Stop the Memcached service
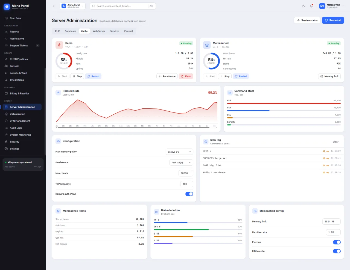The image size is (350, 270). coord(225,76)
